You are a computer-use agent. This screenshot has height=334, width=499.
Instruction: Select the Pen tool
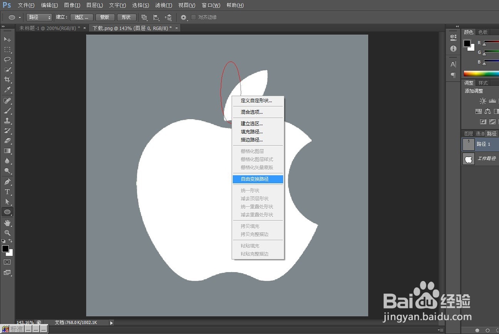point(7,182)
